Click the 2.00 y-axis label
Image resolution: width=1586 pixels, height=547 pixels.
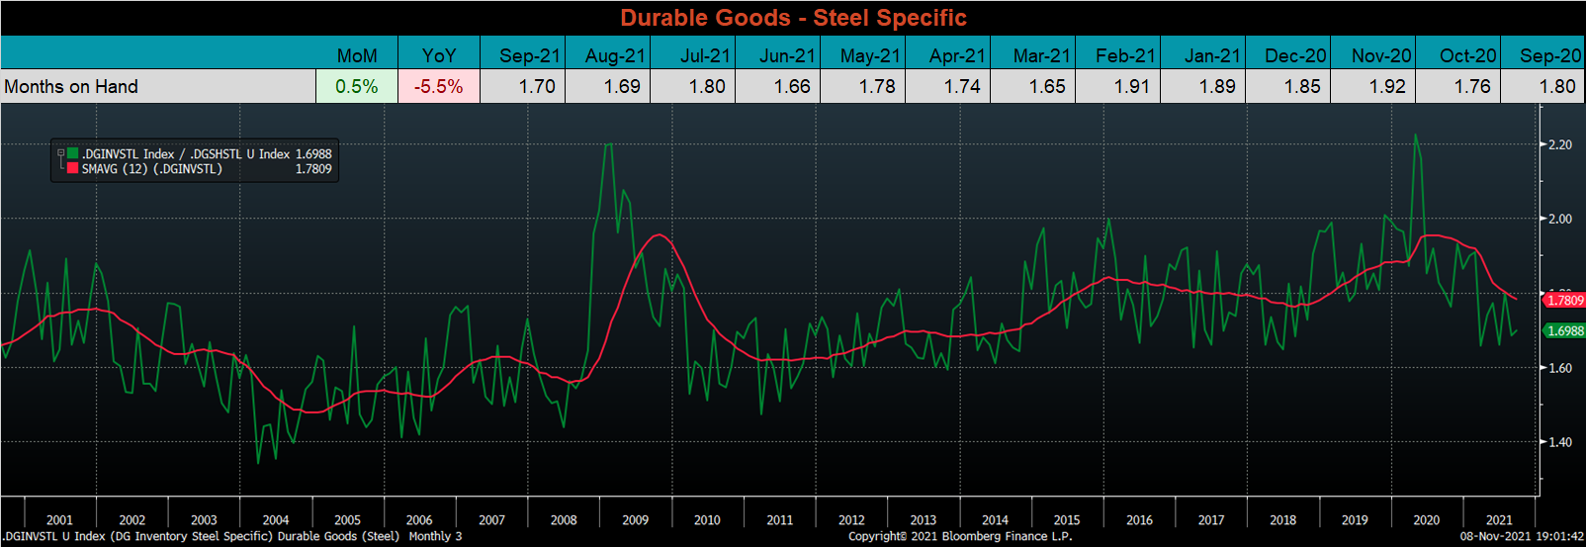(x=1559, y=219)
